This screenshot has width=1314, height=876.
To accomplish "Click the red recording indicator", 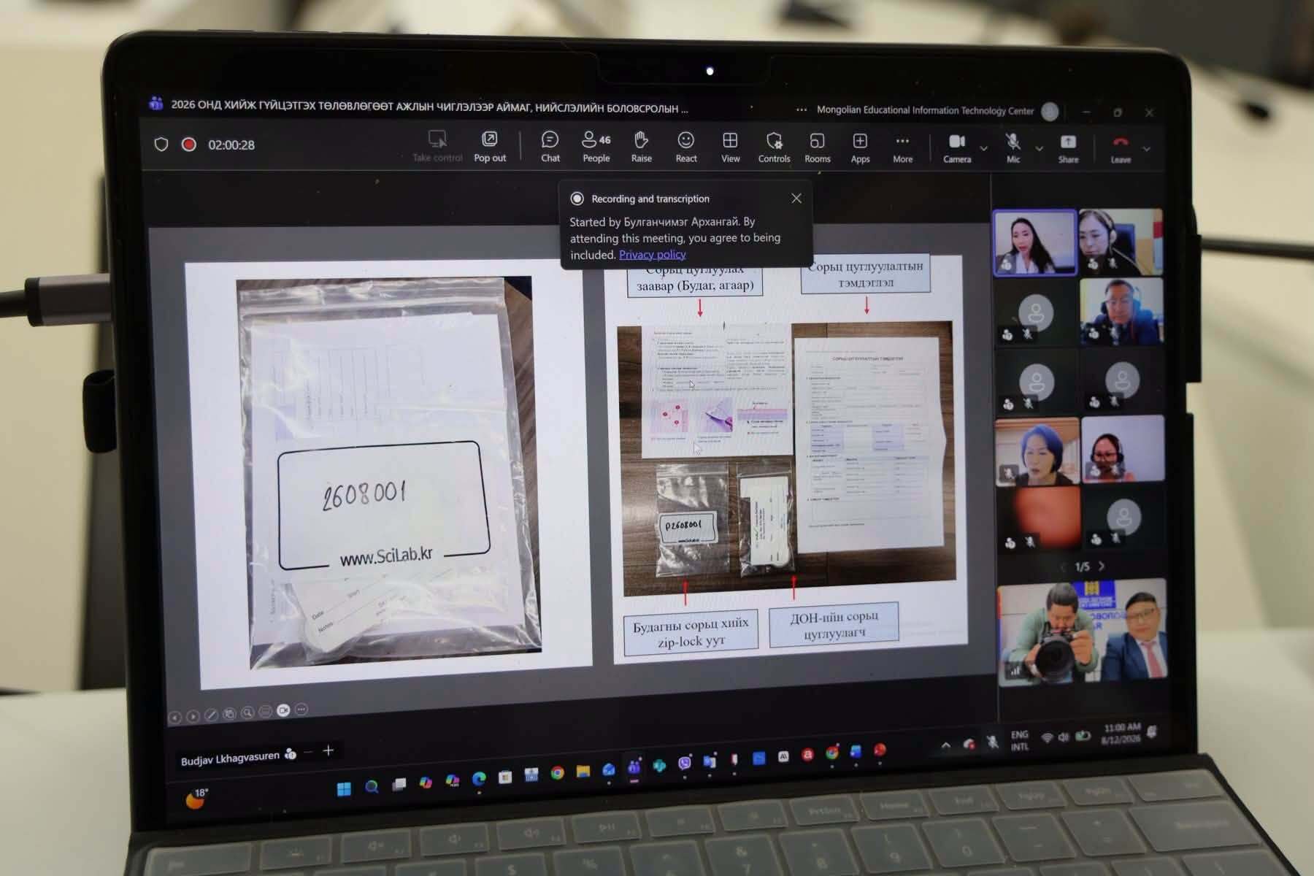I will pos(189,144).
